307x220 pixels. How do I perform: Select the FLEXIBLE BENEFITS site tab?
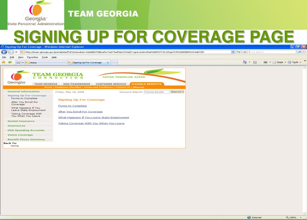pos(147,84)
